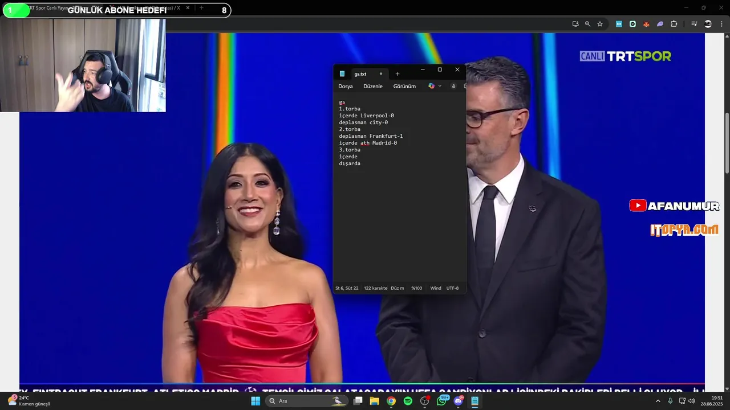
Task: Click line '1.torba' in Notepad
Action: [x=350, y=109]
